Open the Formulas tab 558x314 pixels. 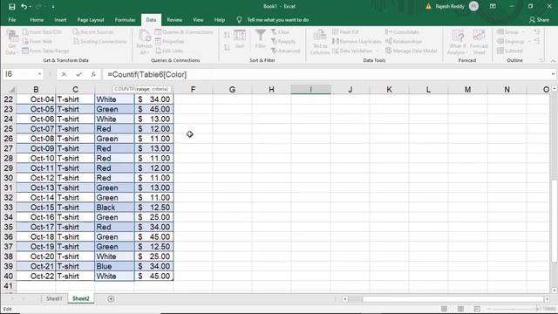(x=125, y=20)
